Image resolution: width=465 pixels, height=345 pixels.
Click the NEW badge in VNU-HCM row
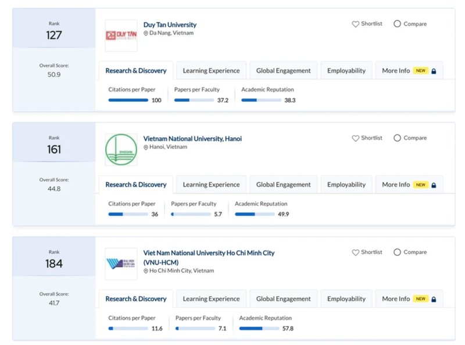[x=420, y=298]
